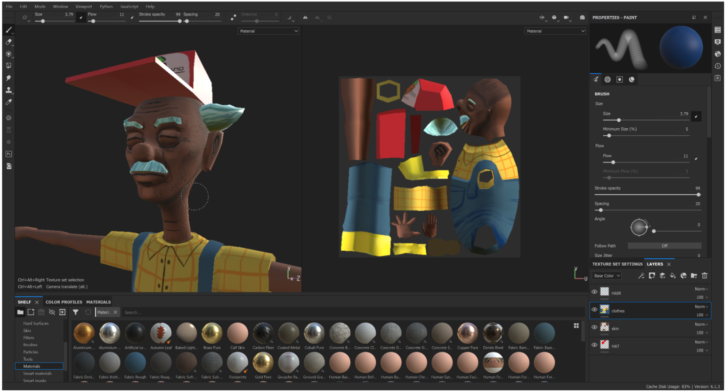Select the Smudge tool in left toolbar
Screen dimensions: 726x392
[x=9, y=78]
